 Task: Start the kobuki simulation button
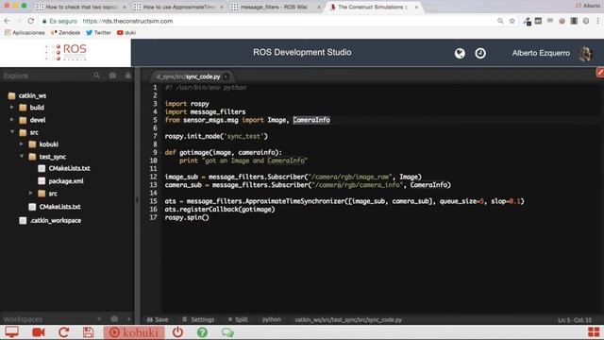point(134,332)
